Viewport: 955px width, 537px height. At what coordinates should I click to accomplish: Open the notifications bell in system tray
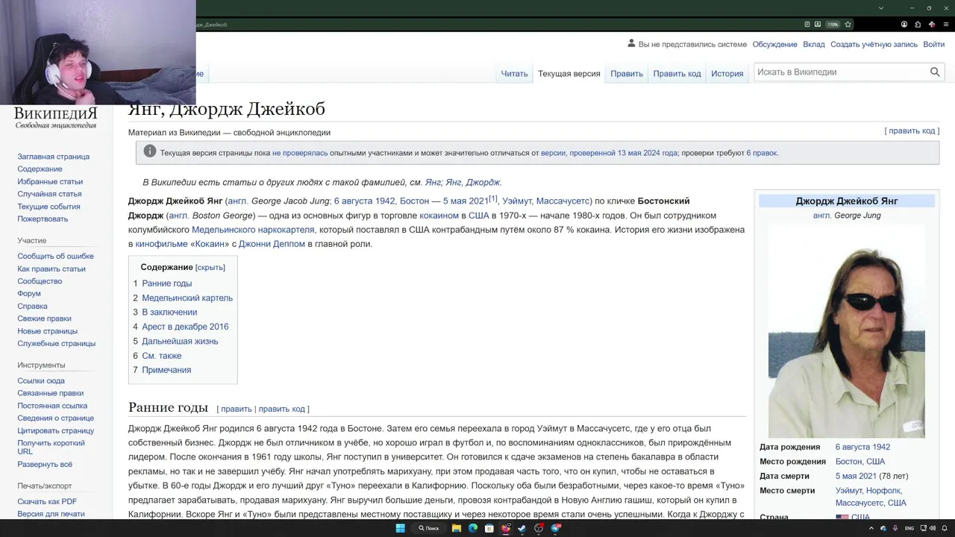pyautogui.click(x=944, y=528)
